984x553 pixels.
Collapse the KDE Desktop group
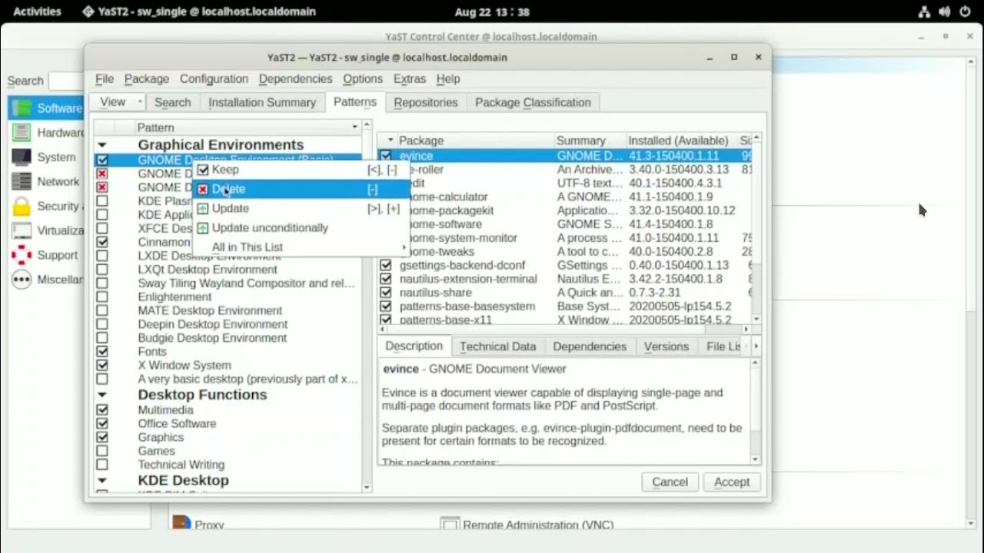[x=101, y=481]
